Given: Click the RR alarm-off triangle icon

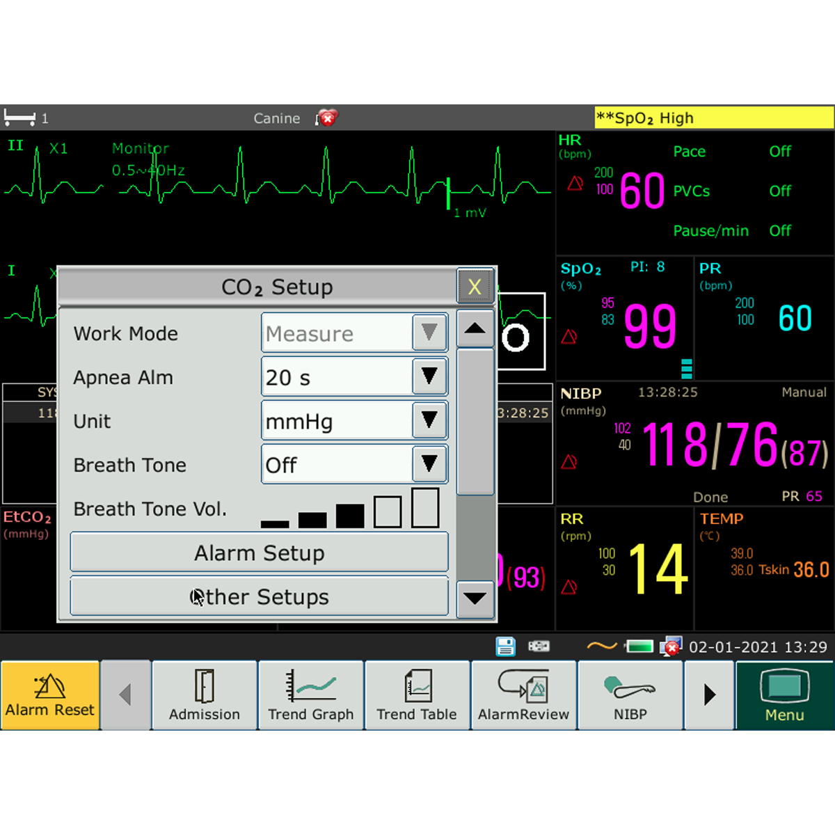Looking at the screenshot, I should point(569,587).
